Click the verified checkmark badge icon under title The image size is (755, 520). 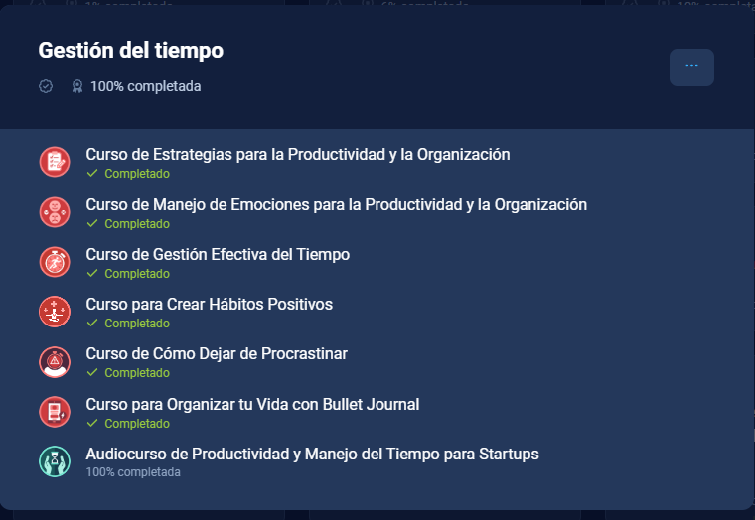[x=46, y=86]
